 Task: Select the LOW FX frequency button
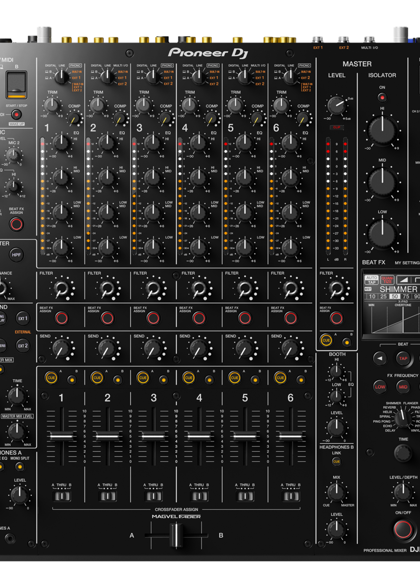[x=380, y=387]
